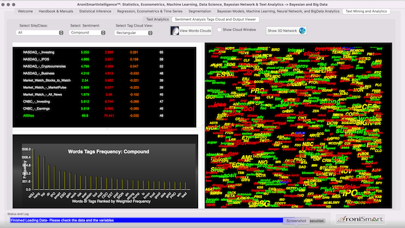Select the green AllSites row

coord(104,115)
